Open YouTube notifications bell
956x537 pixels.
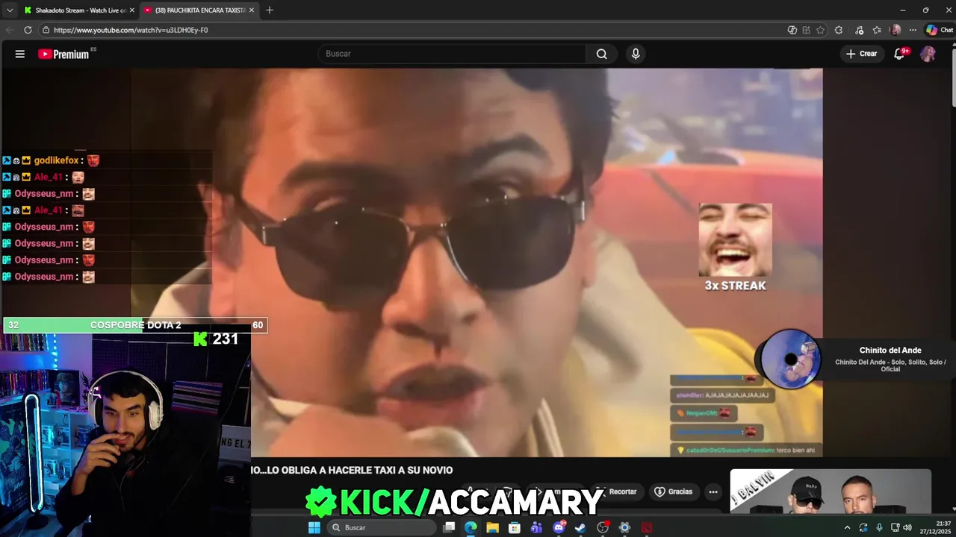(899, 54)
